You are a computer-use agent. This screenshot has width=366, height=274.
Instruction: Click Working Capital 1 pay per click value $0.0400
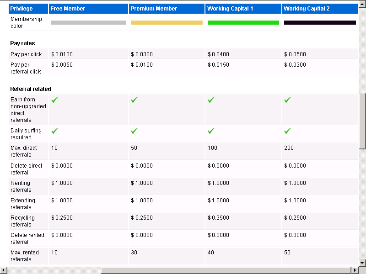coord(219,54)
